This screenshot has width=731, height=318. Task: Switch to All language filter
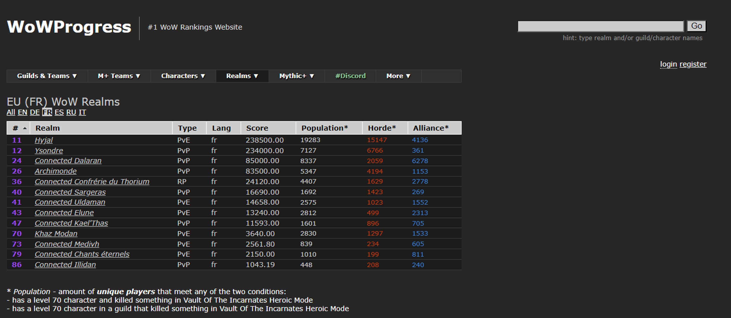coord(11,112)
